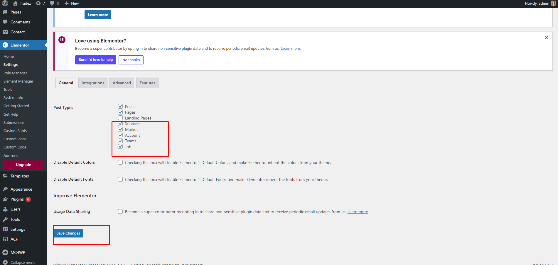Open the updates icon showing 7
This screenshot has width=558, height=265.
pos(38,3)
